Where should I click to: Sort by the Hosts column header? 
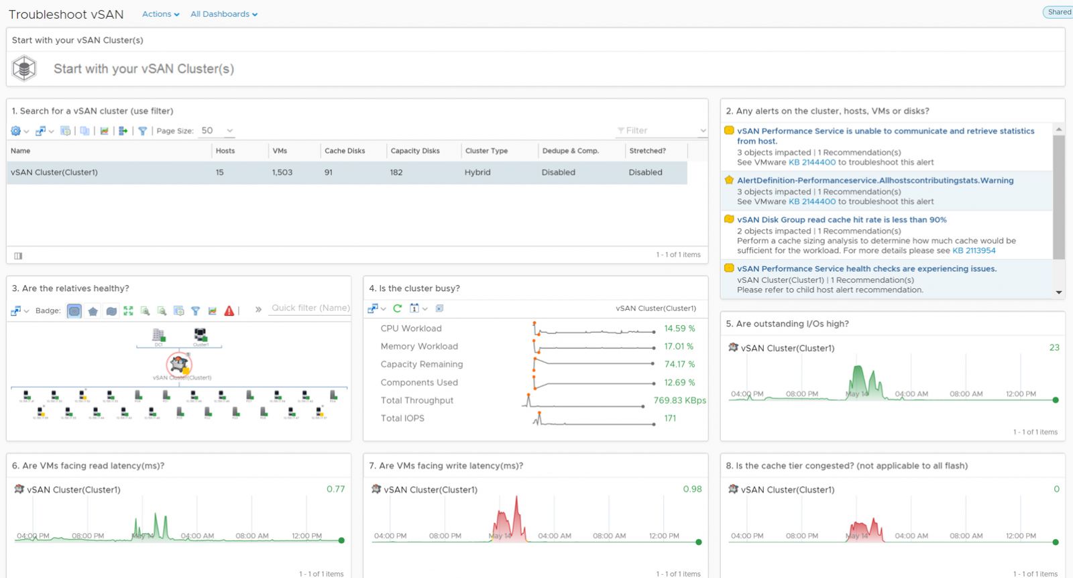click(225, 151)
